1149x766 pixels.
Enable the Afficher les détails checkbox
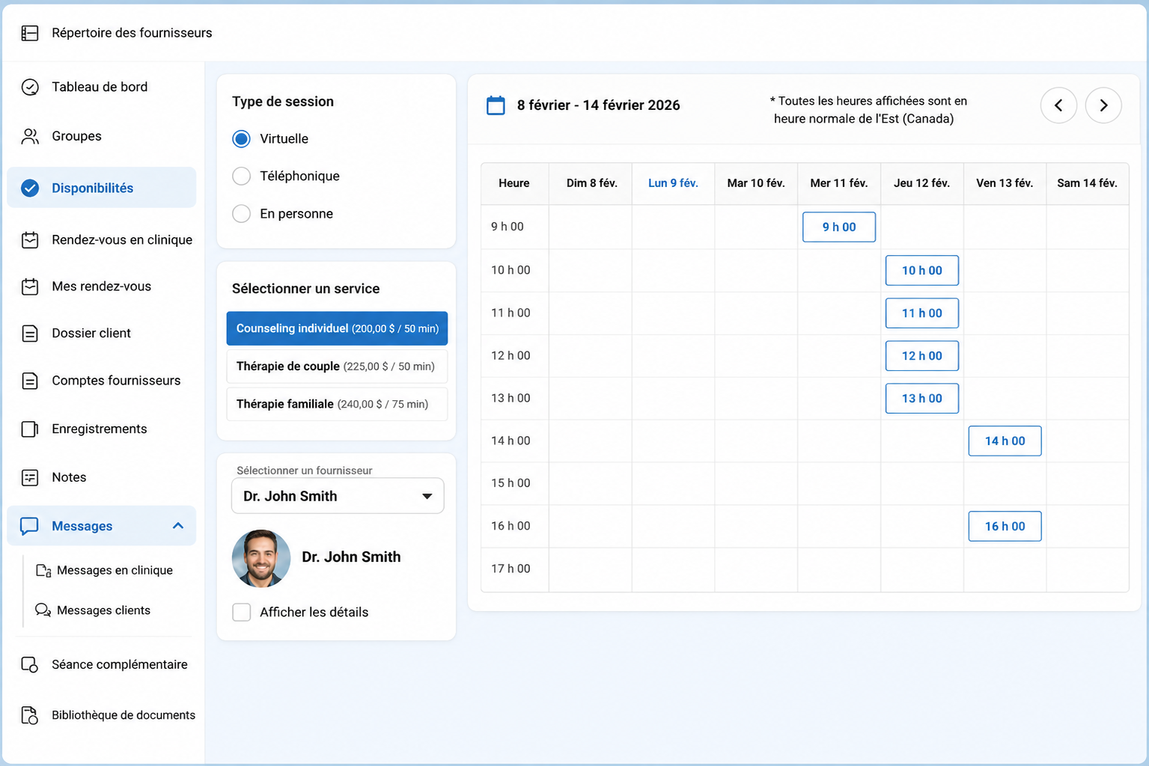[241, 612]
